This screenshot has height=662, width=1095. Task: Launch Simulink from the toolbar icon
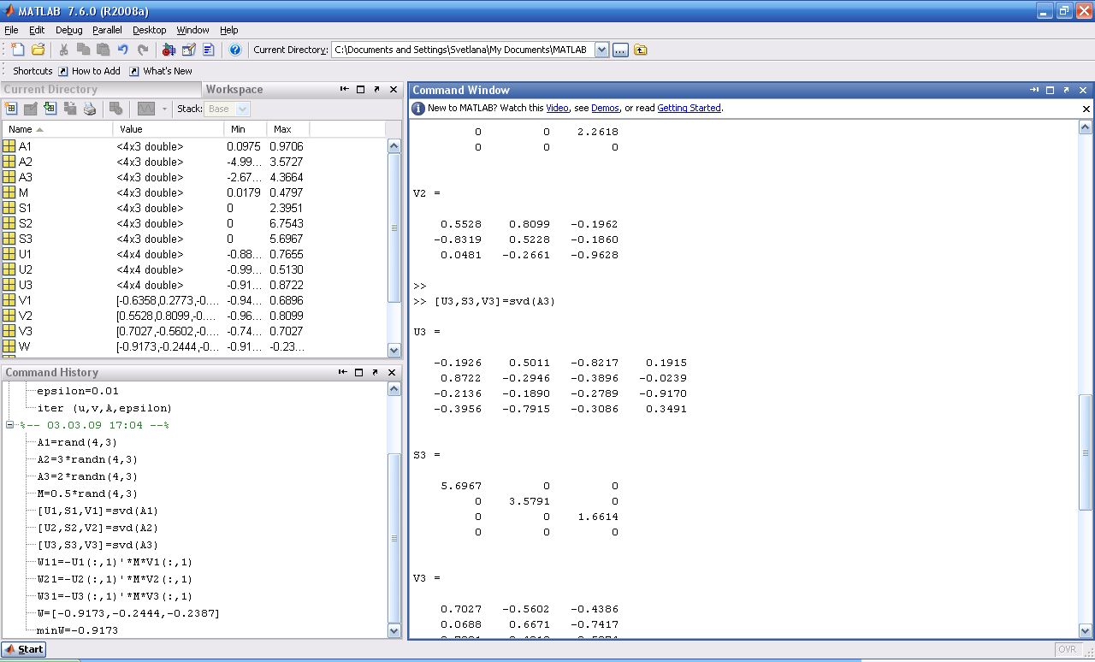[x=169, y=50]
